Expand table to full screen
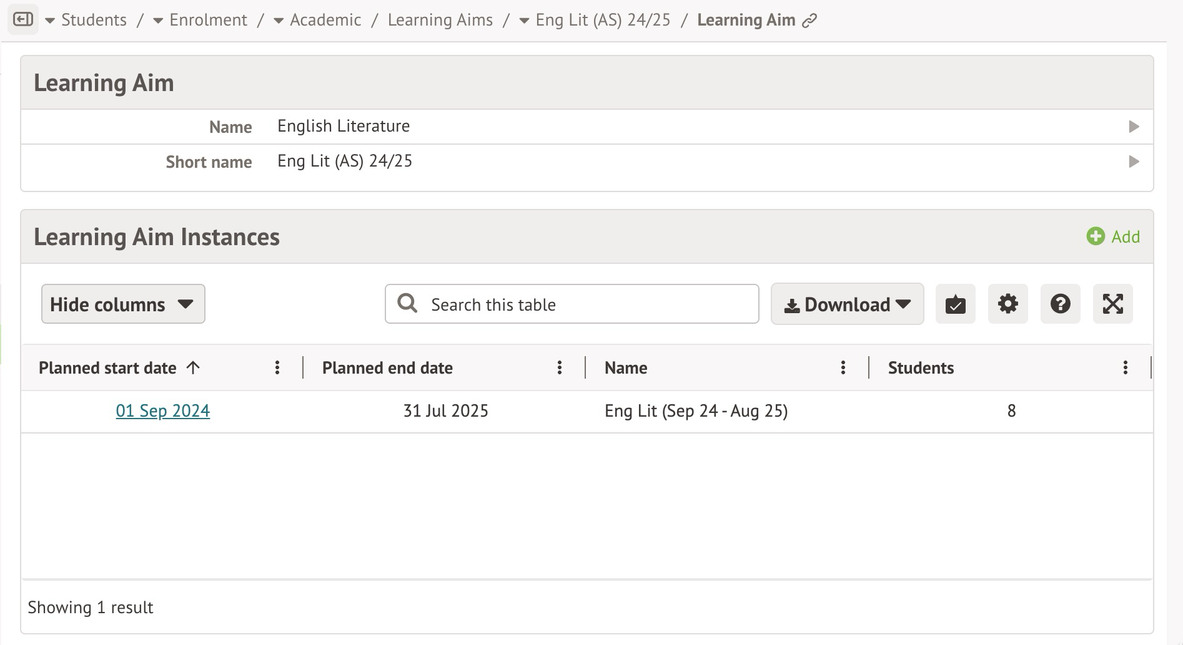 pos(1112,304)
